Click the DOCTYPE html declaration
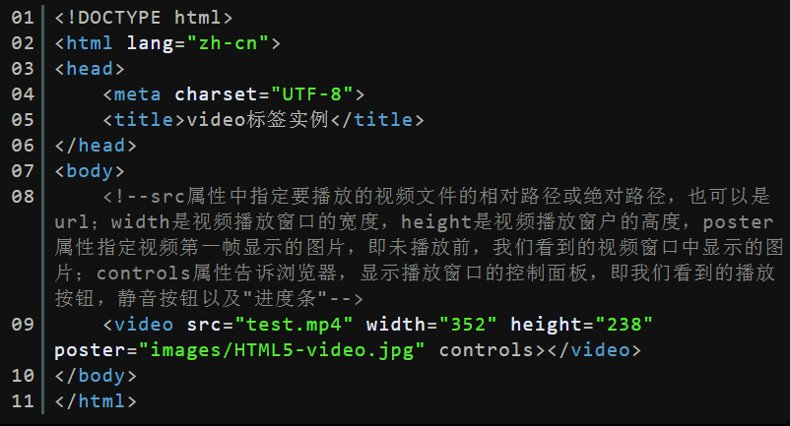Screen dimensions: 790x426 click(x=144, y=18)
